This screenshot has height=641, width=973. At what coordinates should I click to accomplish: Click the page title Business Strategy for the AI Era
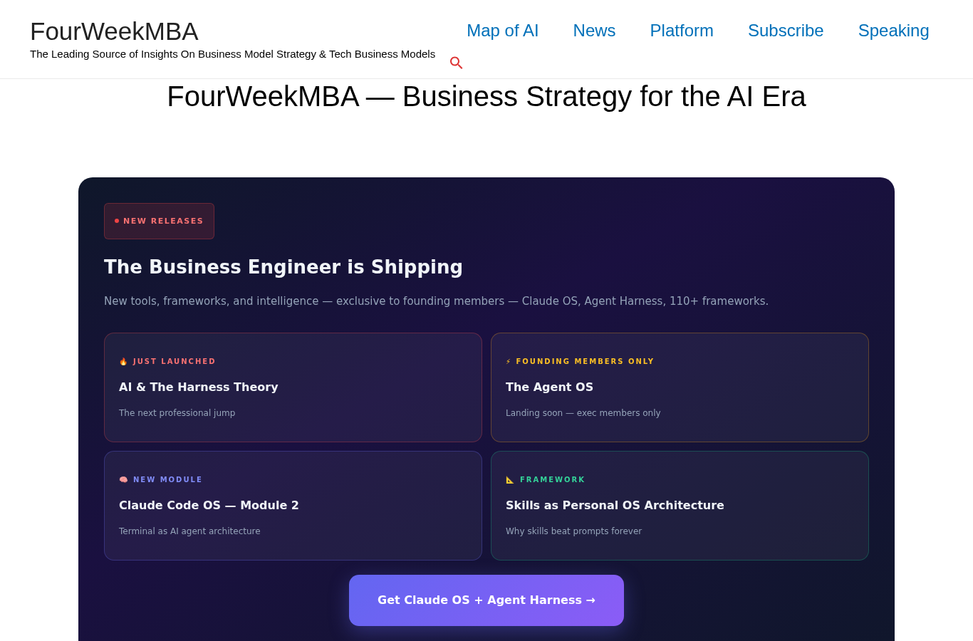click(486, 97)
